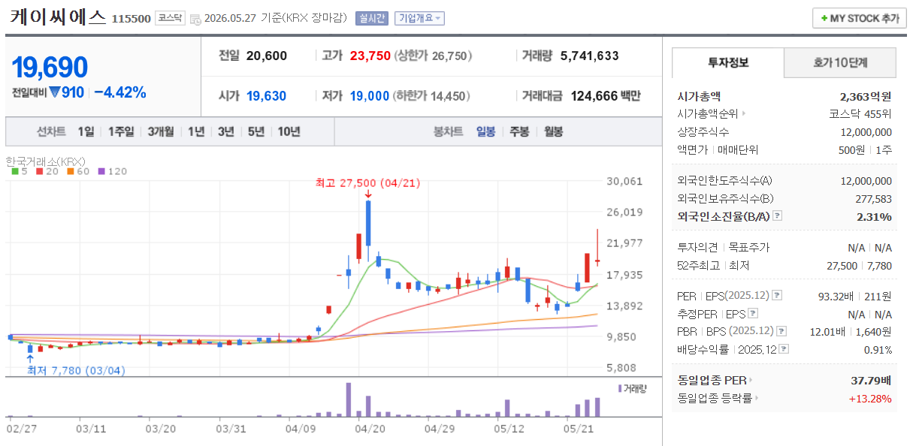
Task: Open the help icon next to PER EPS(2025.12)
Action: 777,296
